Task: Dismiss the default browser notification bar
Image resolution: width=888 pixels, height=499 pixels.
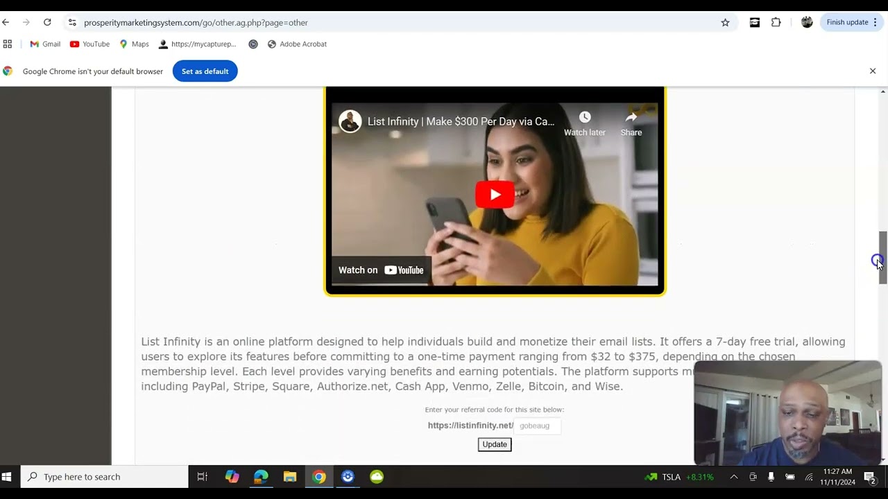Action: pos(873,71)
